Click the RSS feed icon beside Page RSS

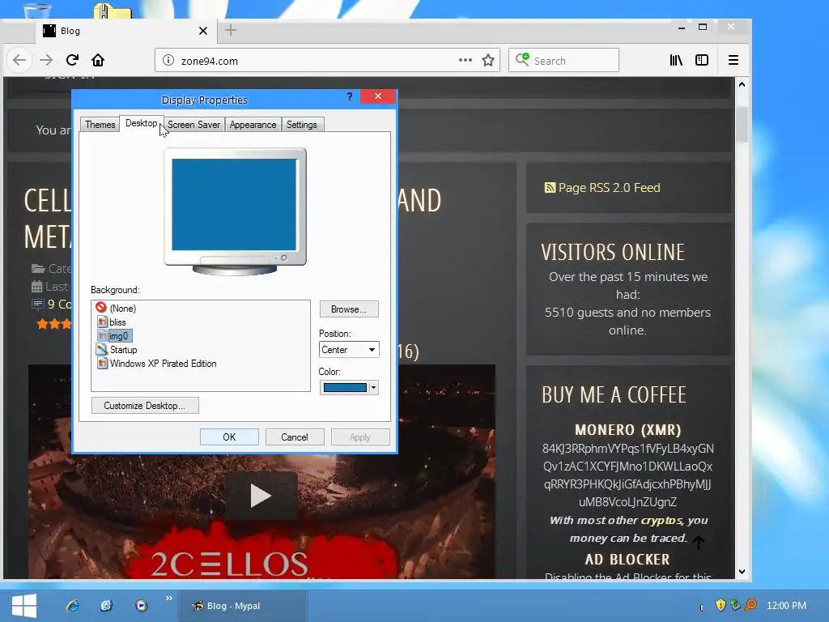pos(550,188)
